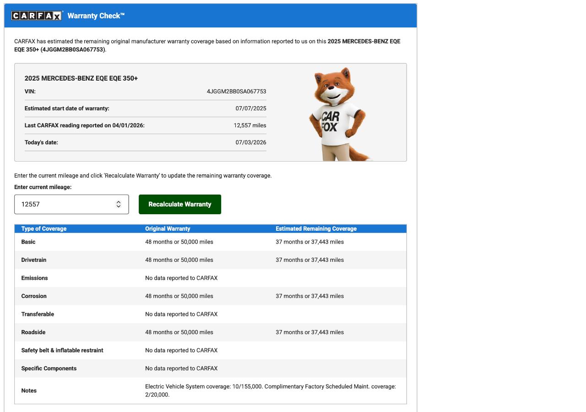Image resolution: width=586 pixels, height=412 pixels.
Task: Select the Basic coverage row label
Action: pyautogui.click(x=28, y=242)
